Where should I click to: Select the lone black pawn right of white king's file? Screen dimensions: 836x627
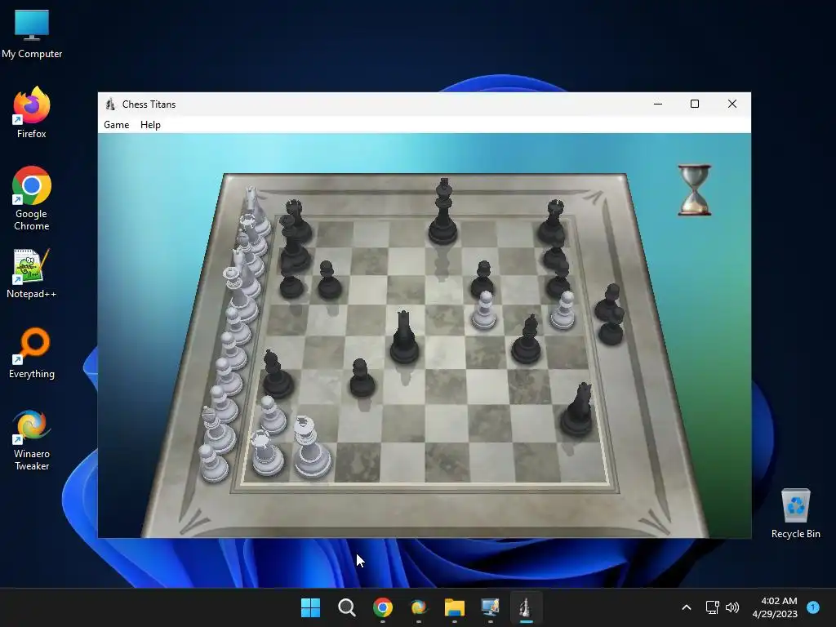tap(362, 377)
